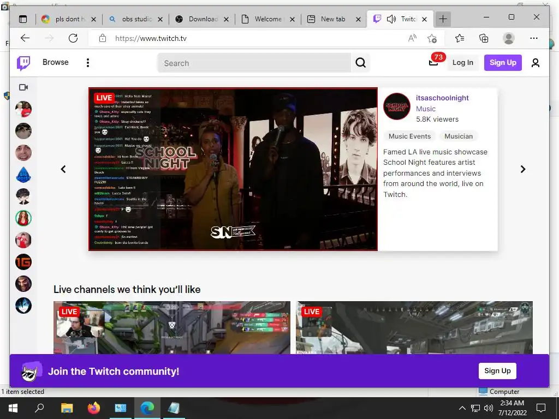The image size is (559, 419).
Task: Switch to the 'New tab' tab
Action: tap(333, 19)
